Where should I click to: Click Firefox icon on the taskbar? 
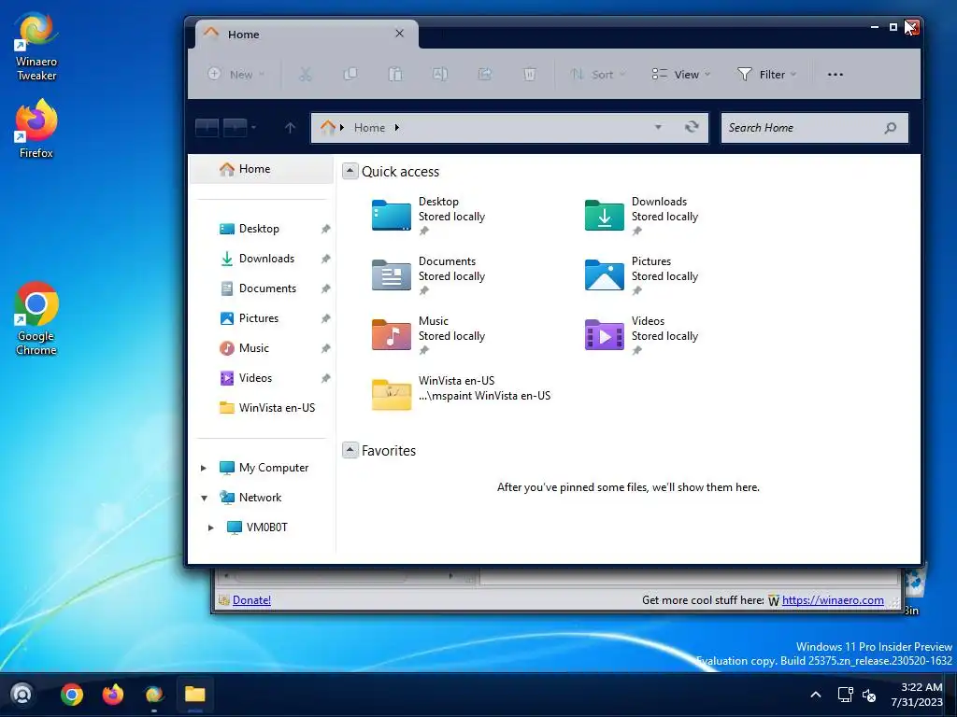[112, 695]
